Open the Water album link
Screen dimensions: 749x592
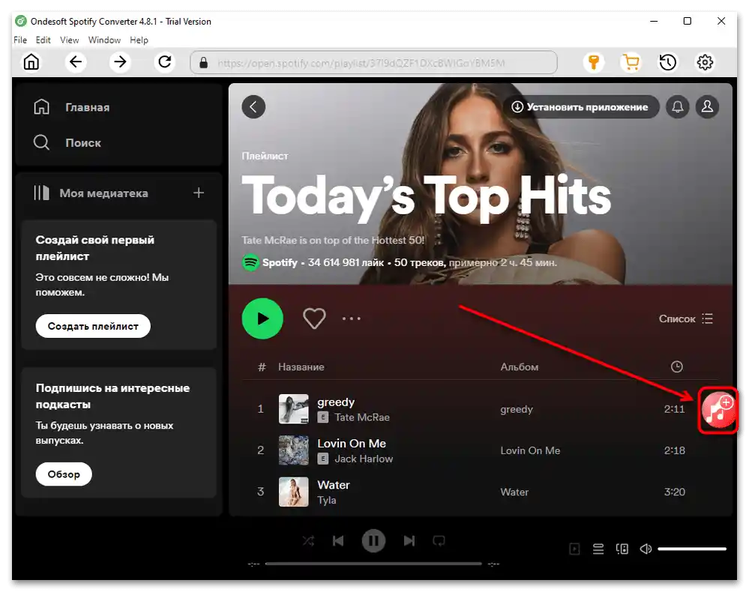(x=514, y=492)
